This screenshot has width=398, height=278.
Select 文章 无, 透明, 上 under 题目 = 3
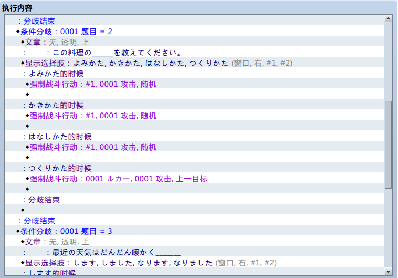pos(194,242)
